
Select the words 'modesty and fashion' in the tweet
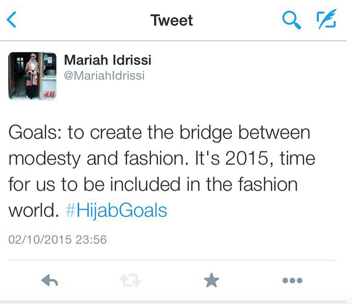(x=98, y=159)
